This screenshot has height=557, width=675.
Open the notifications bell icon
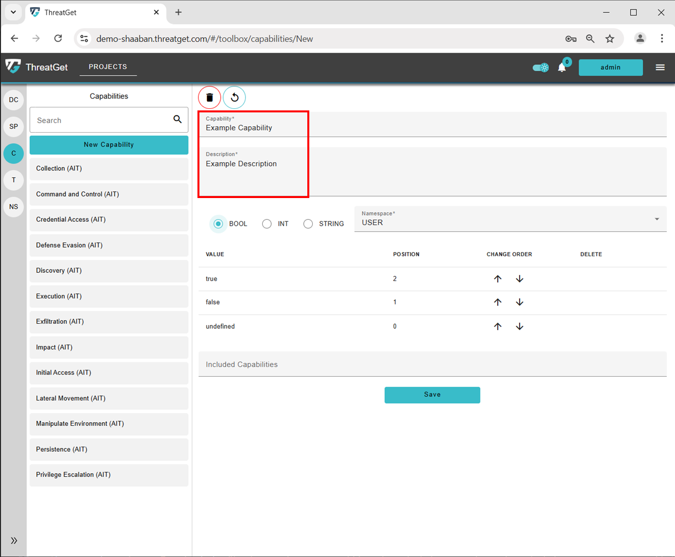click(562, 67)
